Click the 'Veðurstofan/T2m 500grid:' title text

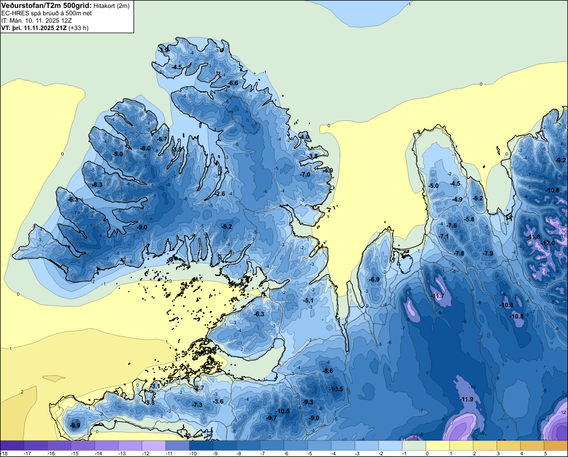(47, 6)
